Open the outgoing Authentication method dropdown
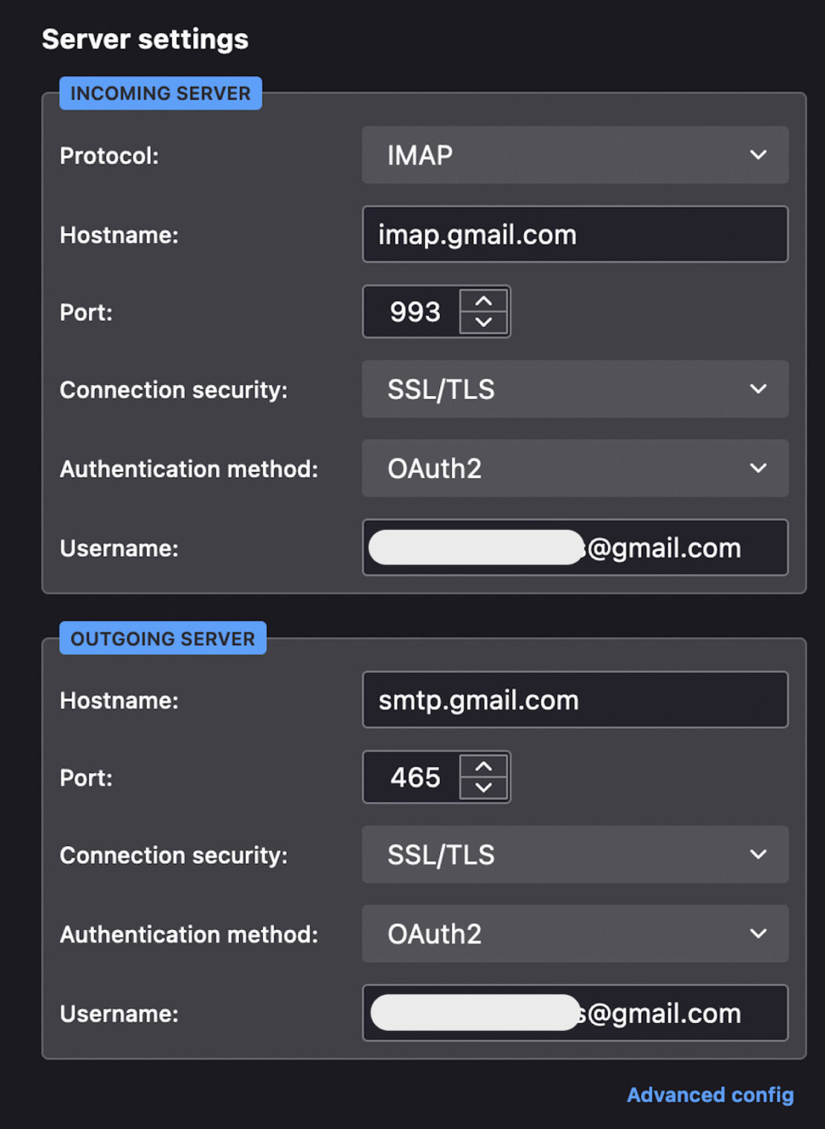 point(575,934)
